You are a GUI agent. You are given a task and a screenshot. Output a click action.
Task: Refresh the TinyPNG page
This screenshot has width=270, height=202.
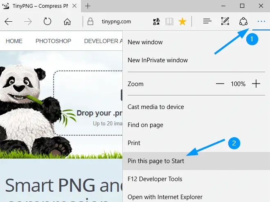tap(47, 22)
